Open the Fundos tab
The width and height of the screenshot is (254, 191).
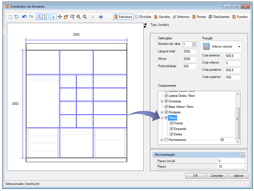(x=240, y=17)
